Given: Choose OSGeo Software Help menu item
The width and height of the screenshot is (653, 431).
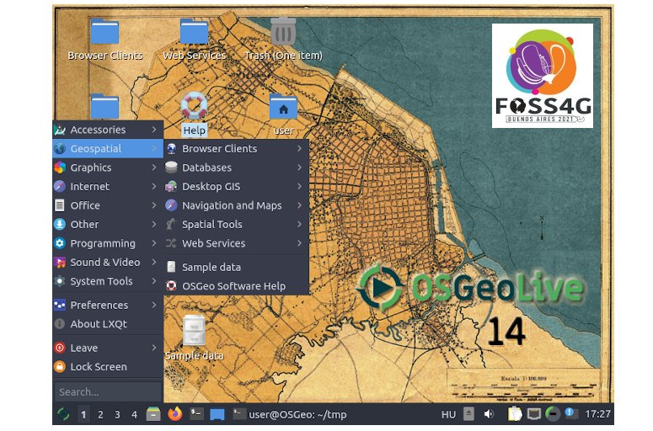Looking at the screenshot, I should 236,286.
